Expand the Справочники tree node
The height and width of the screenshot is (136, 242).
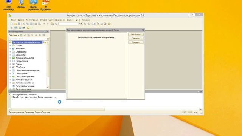[x=10, y=52]
